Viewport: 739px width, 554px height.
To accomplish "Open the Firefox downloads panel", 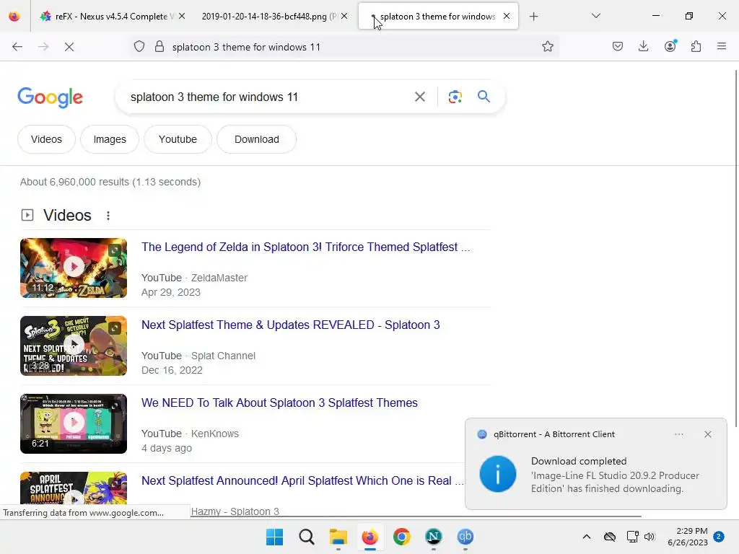I will [x=643, y=46].
